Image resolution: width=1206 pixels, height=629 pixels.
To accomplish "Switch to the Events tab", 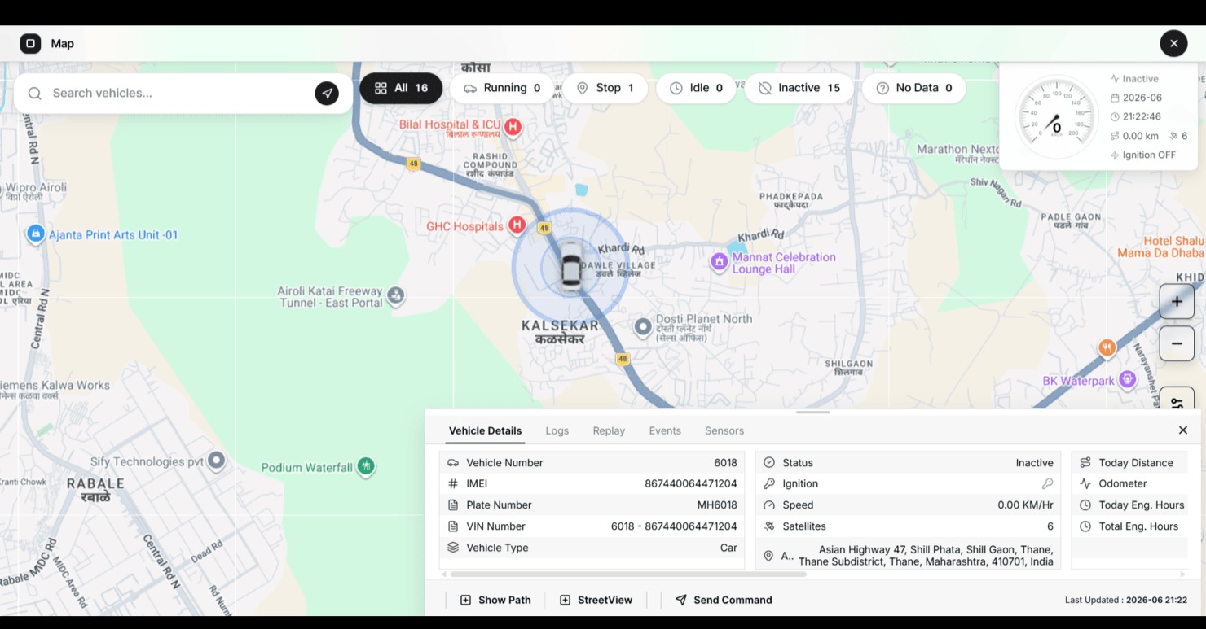I will (x=665, y=430).
